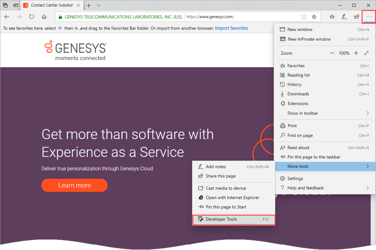Screen dimensions: 376x250
Task: Open the Favorites hub icon
Action: pyautogui.click(x=332, y=17)
